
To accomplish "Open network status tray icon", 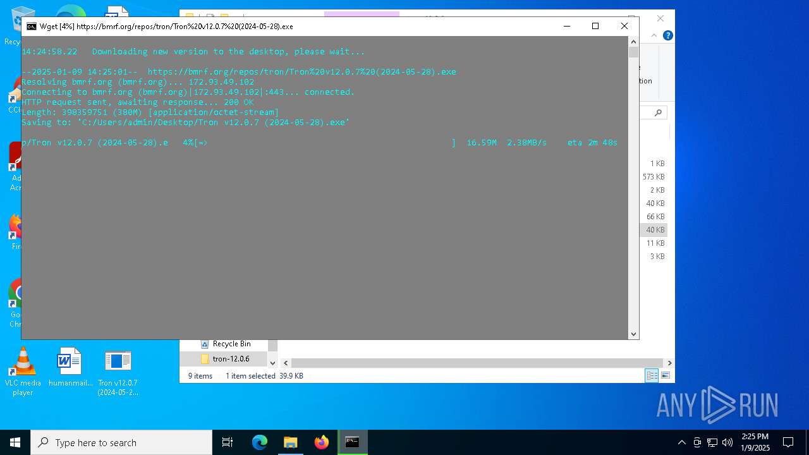I will point(712,442).
